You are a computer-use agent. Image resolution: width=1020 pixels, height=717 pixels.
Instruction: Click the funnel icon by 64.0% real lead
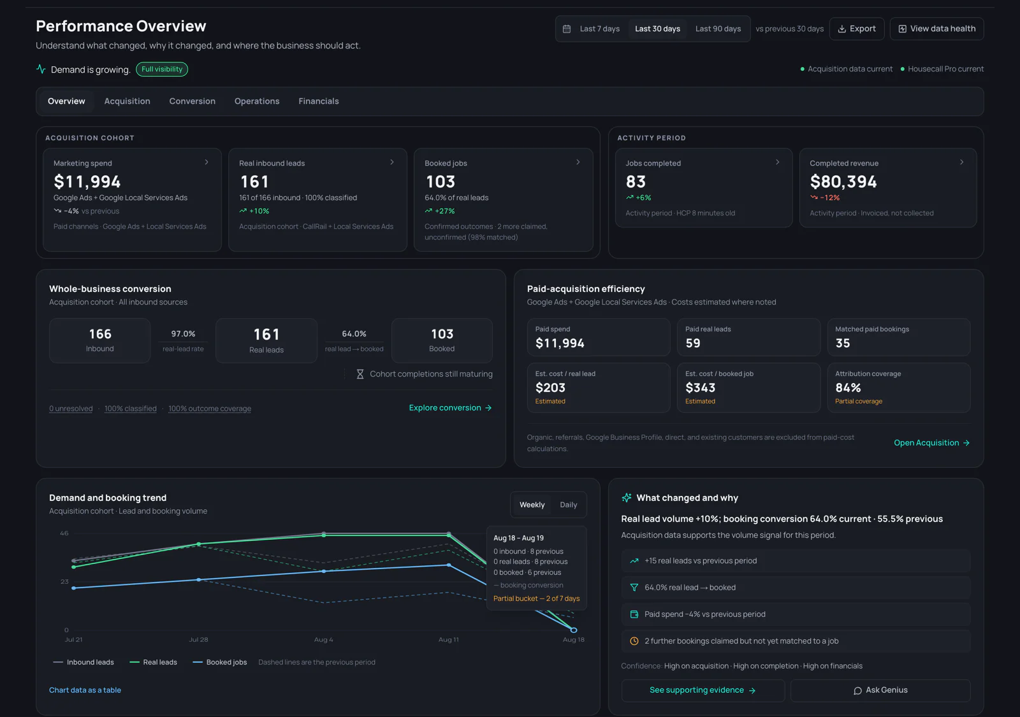click(634, 588)
